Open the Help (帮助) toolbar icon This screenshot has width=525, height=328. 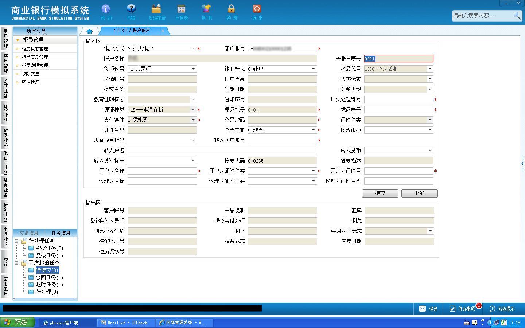pos(106,12)
